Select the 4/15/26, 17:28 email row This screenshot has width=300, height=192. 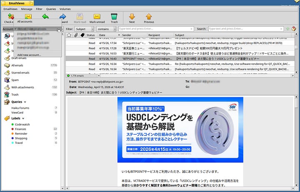point(180,48)
